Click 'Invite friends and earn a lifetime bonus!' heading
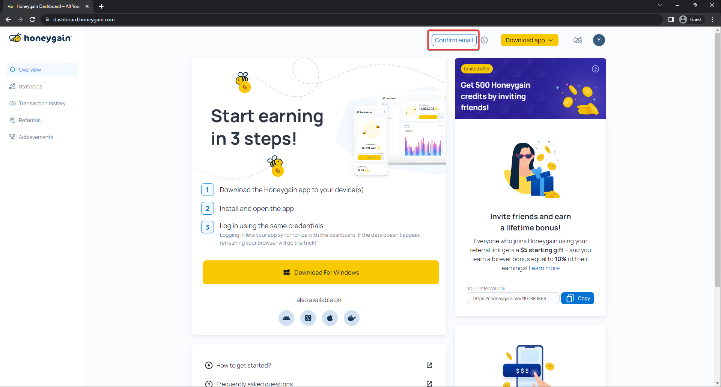This screenshot has height=387, width=721. click(530, 222)
